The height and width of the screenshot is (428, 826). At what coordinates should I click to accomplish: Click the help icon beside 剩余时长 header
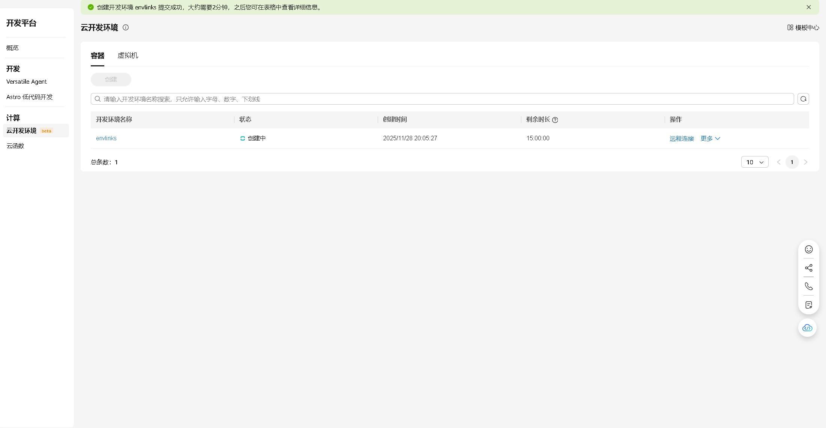tap(555, 120)
